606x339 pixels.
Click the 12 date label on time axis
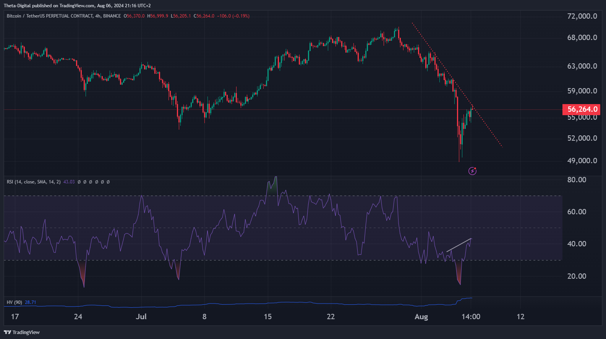pos(520,317)
